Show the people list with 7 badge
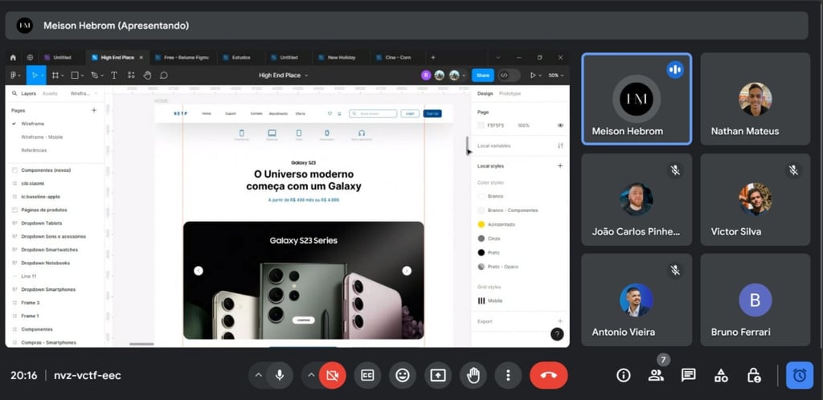The height and width of the screenshot is (400, 823). 656,375
